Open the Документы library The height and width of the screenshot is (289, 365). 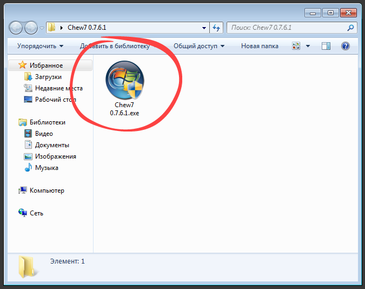pos(52,145)
